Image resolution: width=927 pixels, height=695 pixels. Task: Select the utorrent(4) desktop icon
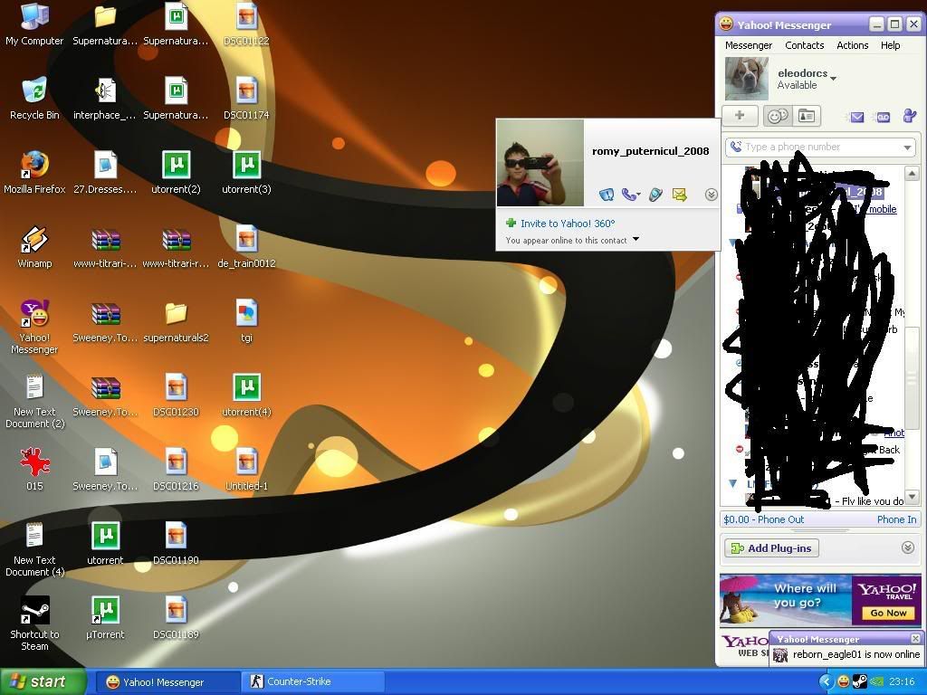point(246,395)
